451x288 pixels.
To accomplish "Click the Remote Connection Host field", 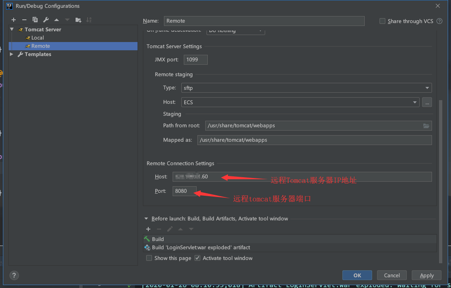I will pyautogui.click(x=302, y=177).
